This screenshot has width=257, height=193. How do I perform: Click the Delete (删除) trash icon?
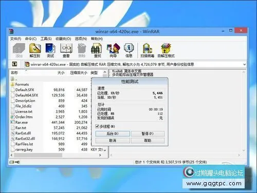tap(82, 50)
